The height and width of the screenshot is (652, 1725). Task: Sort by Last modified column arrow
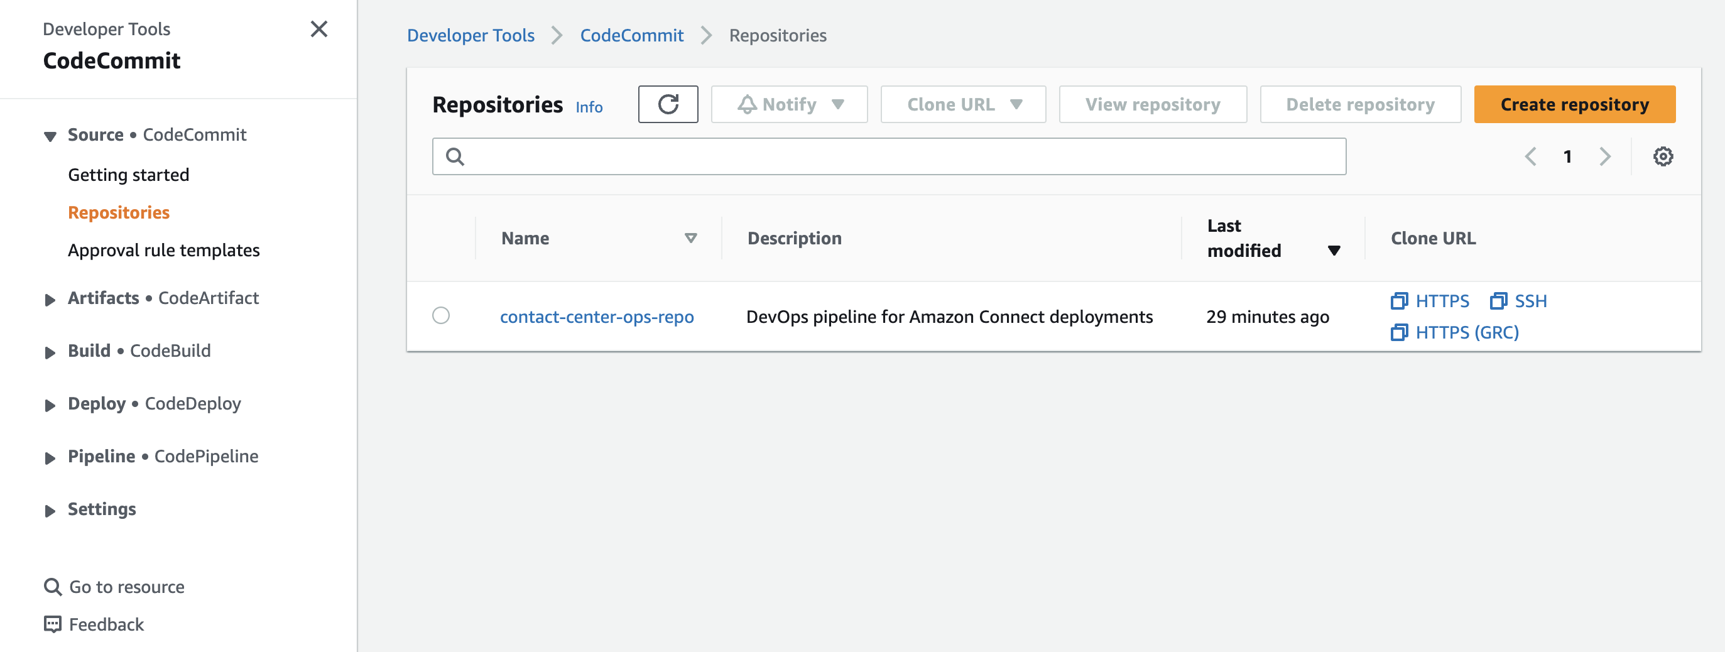(1334, 251)
